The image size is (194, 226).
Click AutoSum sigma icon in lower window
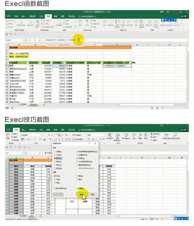click(x=152, y=134)
